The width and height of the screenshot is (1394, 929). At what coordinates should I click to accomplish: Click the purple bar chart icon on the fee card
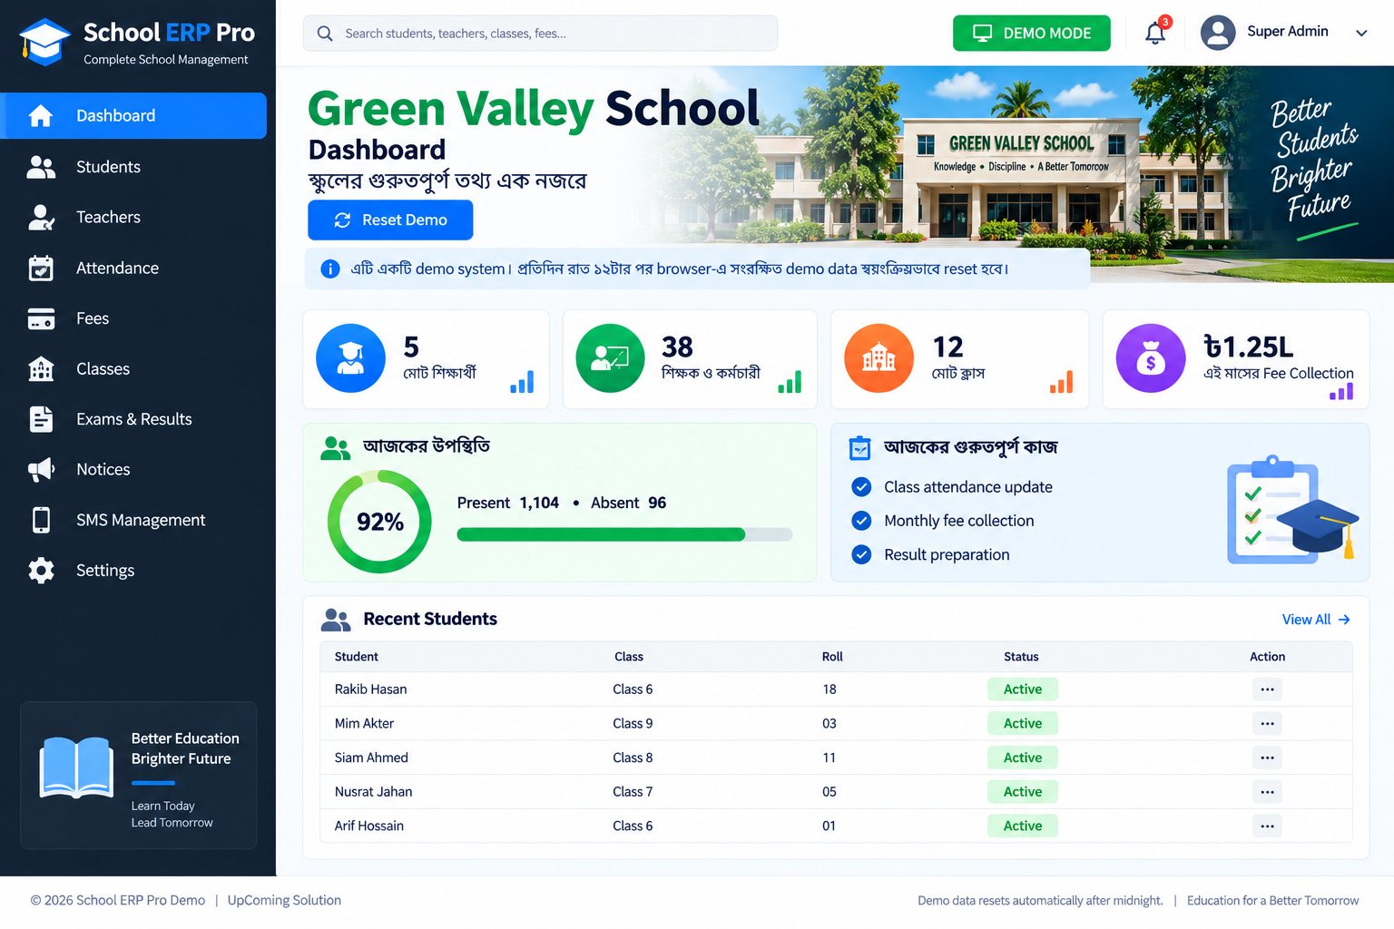coord(1341,391)
